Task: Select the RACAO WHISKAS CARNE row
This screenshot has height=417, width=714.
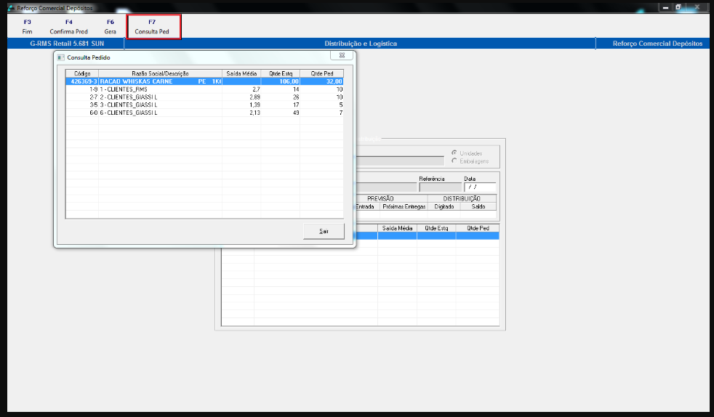Action: [204, 81]
